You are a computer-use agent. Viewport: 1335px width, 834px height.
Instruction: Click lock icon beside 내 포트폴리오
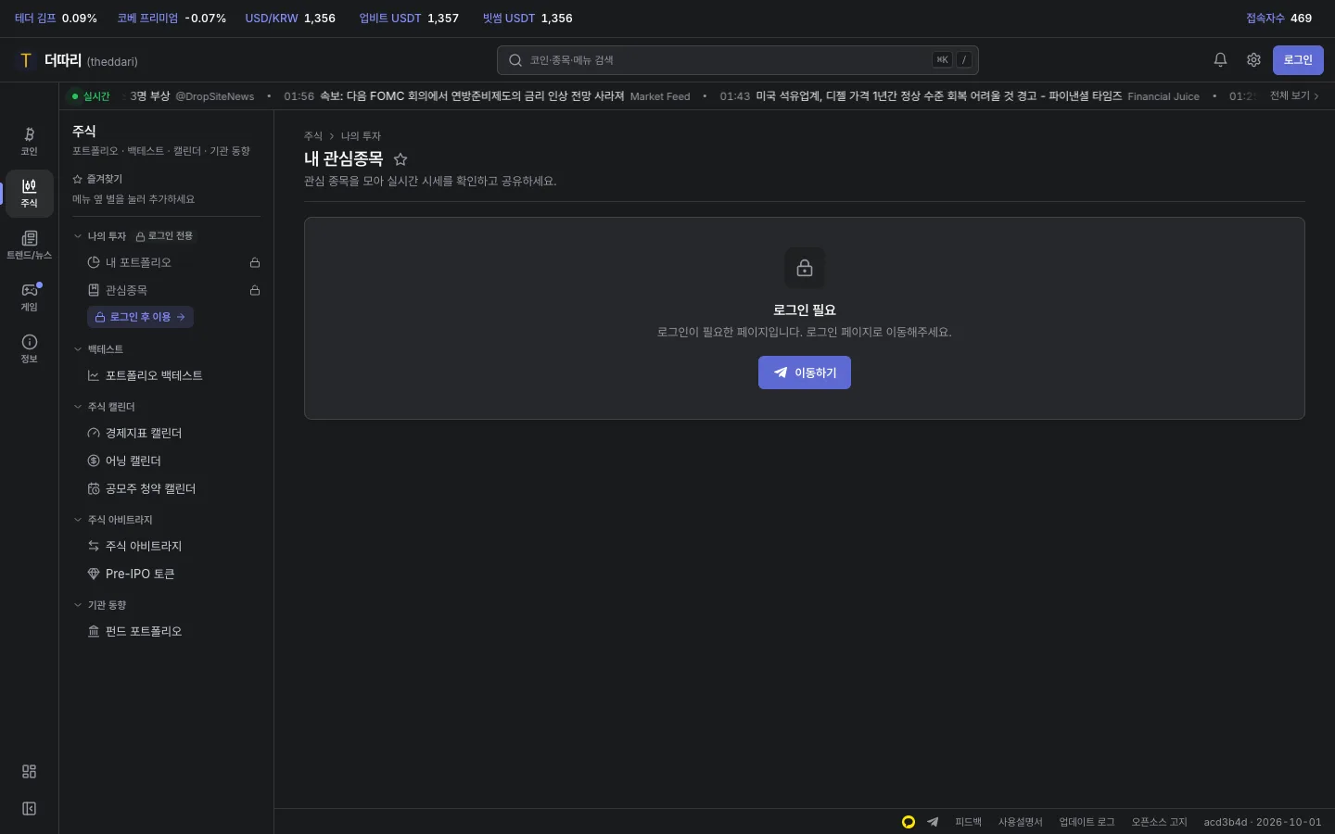coord(255,263)
